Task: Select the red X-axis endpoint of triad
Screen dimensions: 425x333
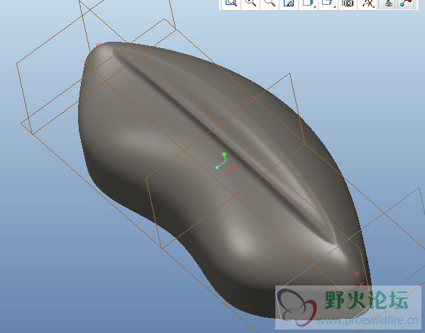Action: tap(233, 167)
